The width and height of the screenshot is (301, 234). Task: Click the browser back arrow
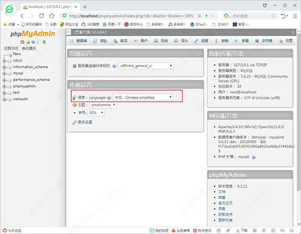pos(22,16)
